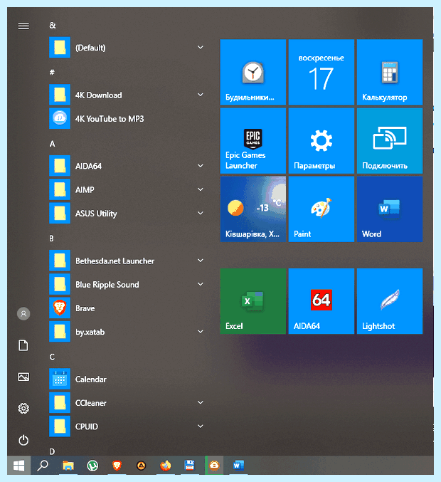Click the letter D section header
This screenshot has width=441, height=482.
52,451
